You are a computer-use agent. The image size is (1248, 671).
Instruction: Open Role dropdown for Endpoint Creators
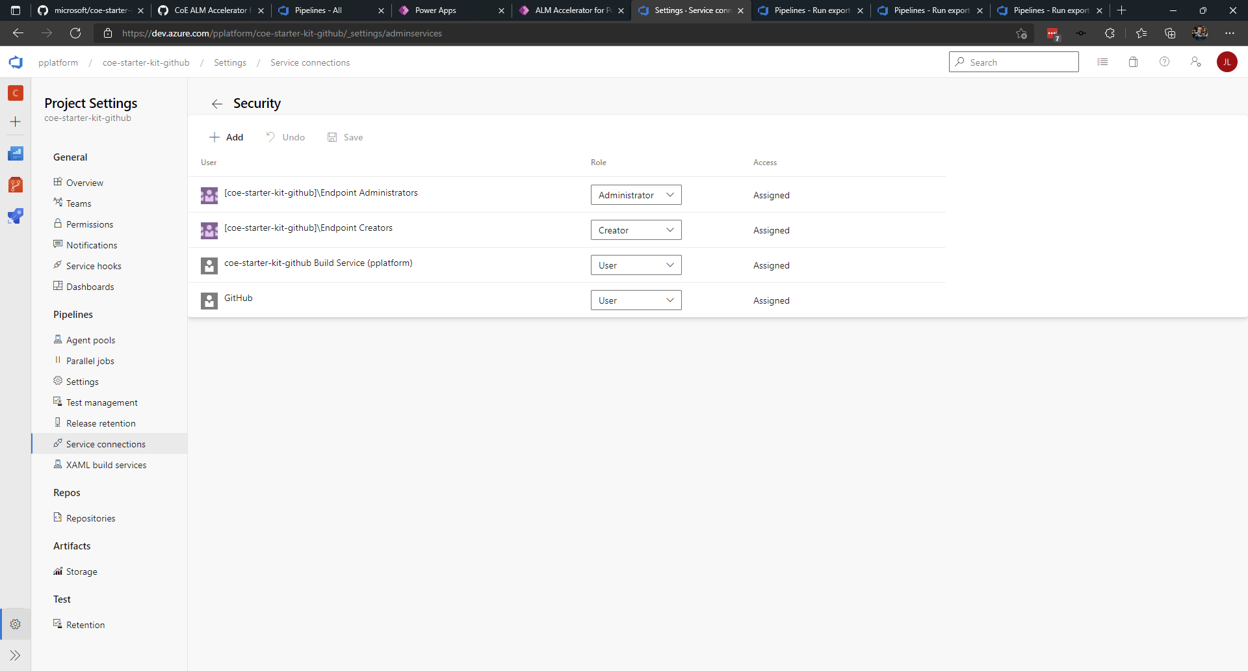(x=636, y=230)
